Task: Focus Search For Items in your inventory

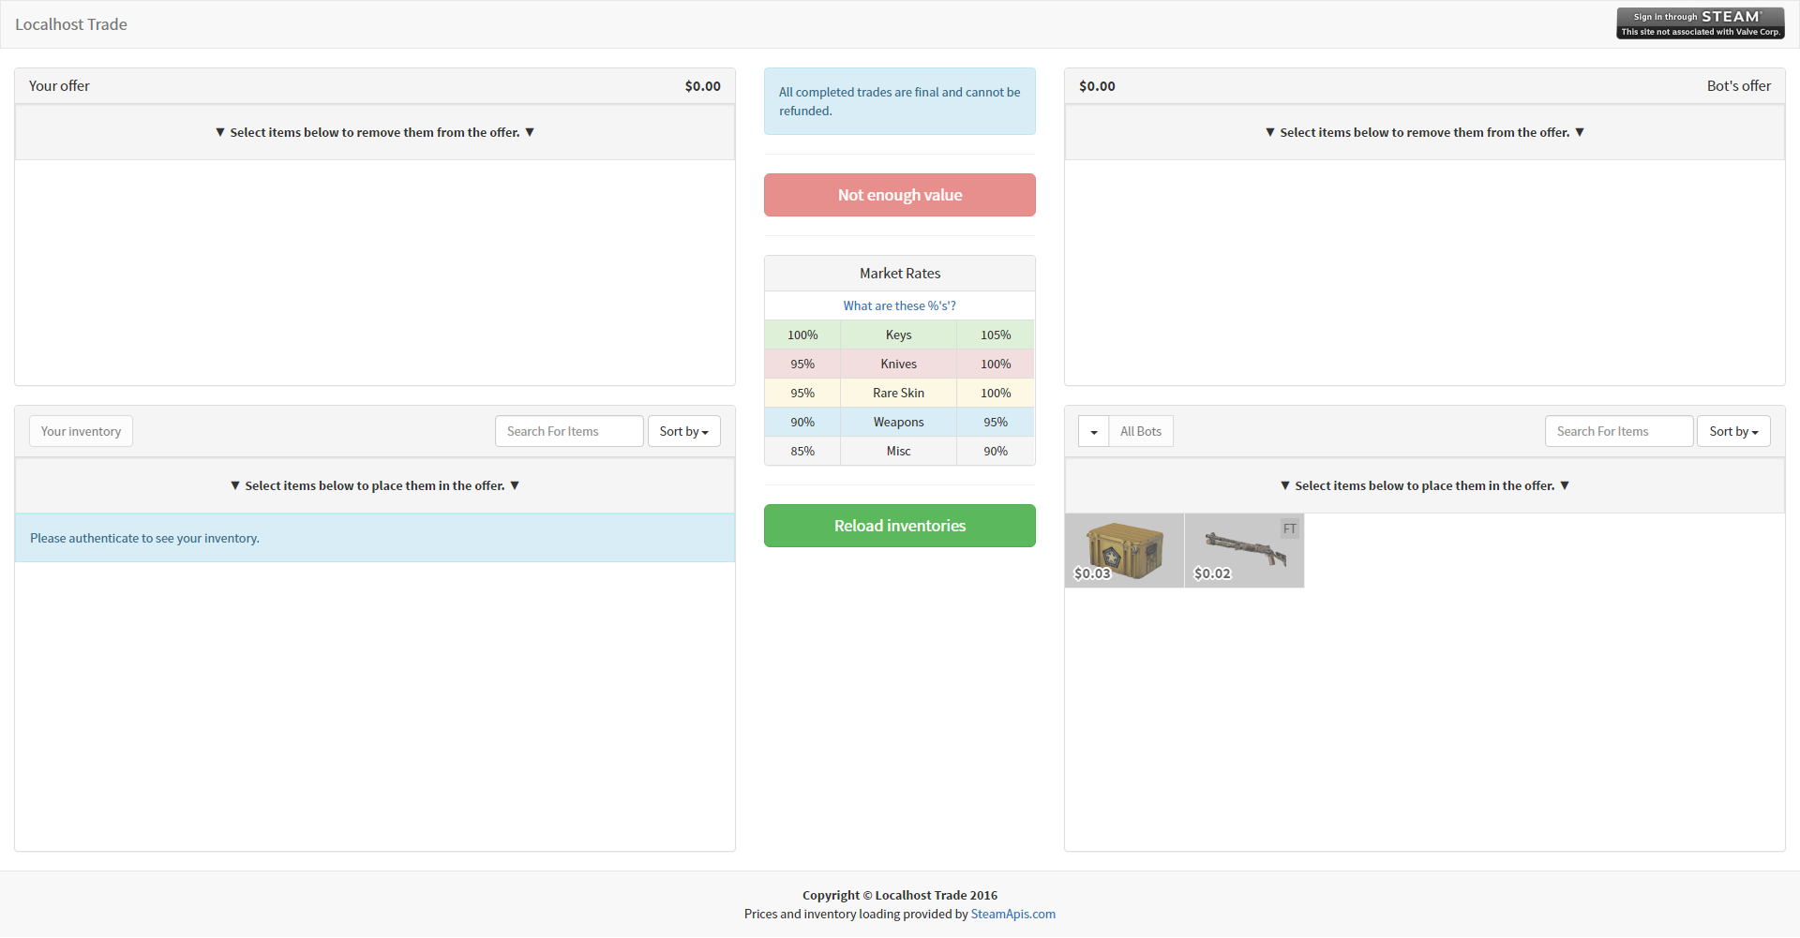Action: pos(569,432)
